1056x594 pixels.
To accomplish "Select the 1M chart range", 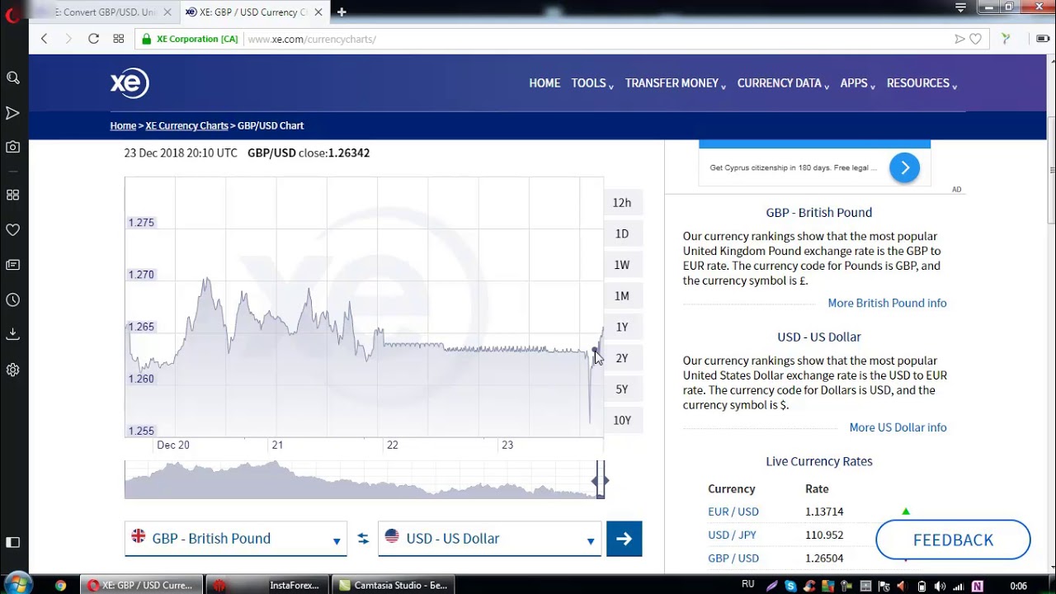I will 622,296.
